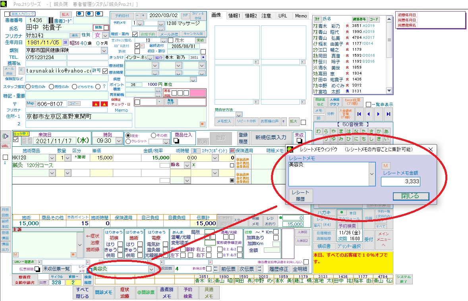This screenshot has height=301, width=468.
Task: Open the Map for the postal code
Action: (x=31, y=104)
